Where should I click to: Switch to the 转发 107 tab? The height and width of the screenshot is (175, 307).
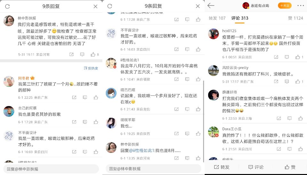(217, 18)
